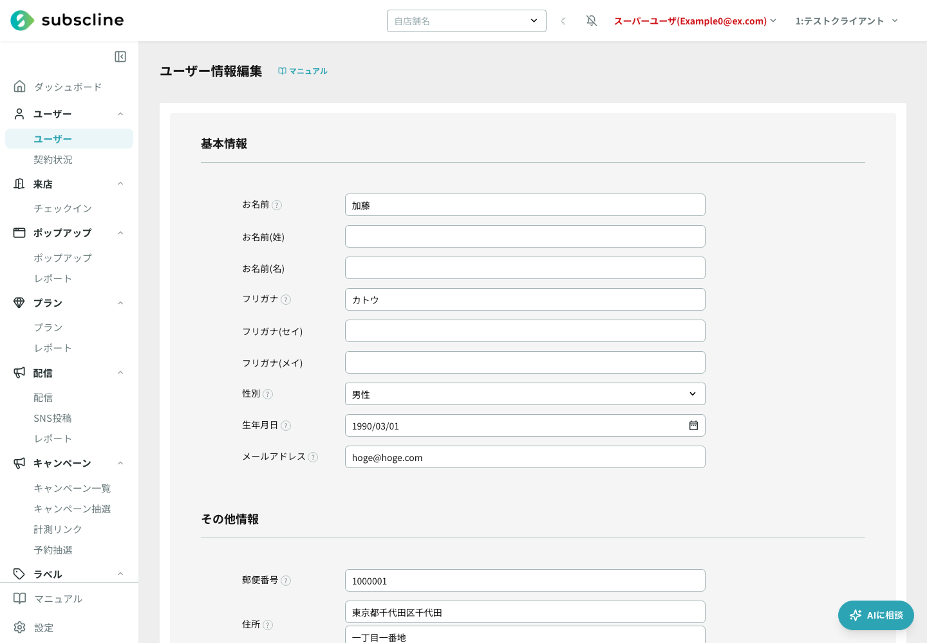Open ポップアップ submenu item
927x643 pixels.
pyautogui.click(x=62, y=258)
